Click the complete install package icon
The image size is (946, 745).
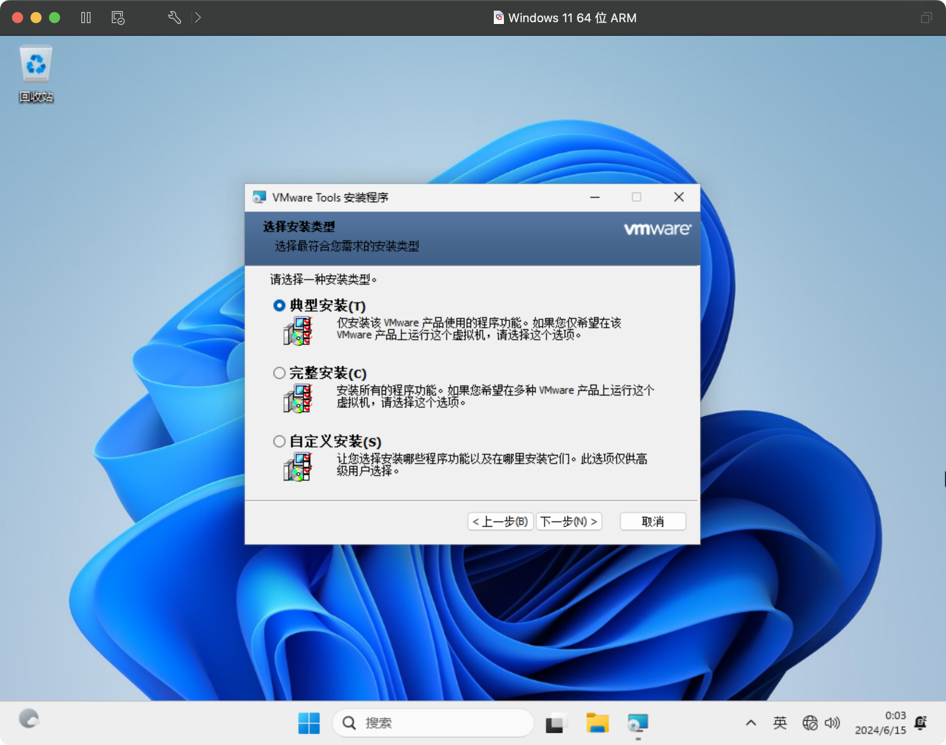pos(298,398)
